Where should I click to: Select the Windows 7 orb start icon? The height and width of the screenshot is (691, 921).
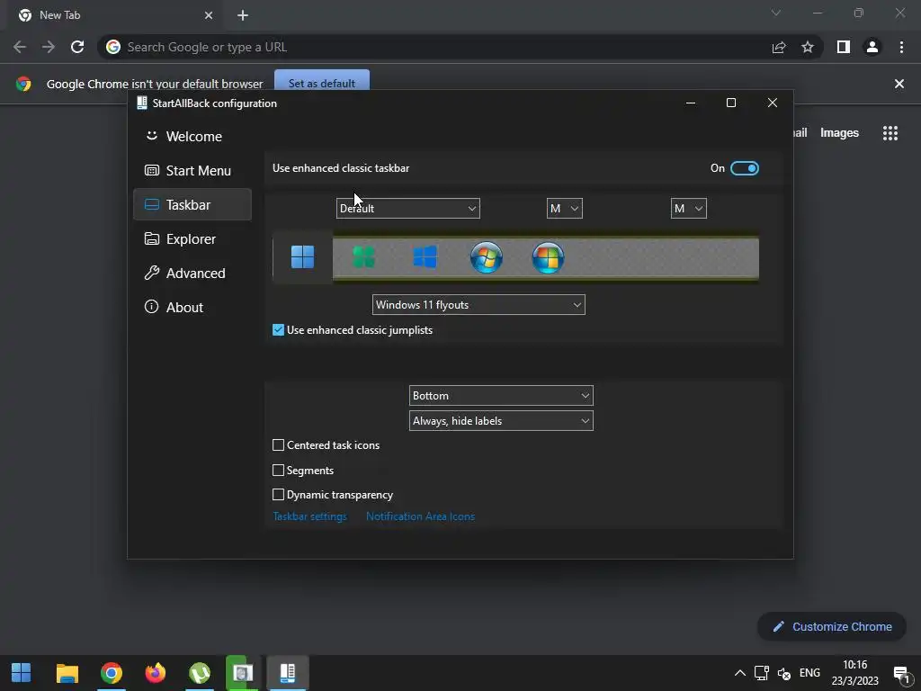pyautogui.click(x=487, y=257)
